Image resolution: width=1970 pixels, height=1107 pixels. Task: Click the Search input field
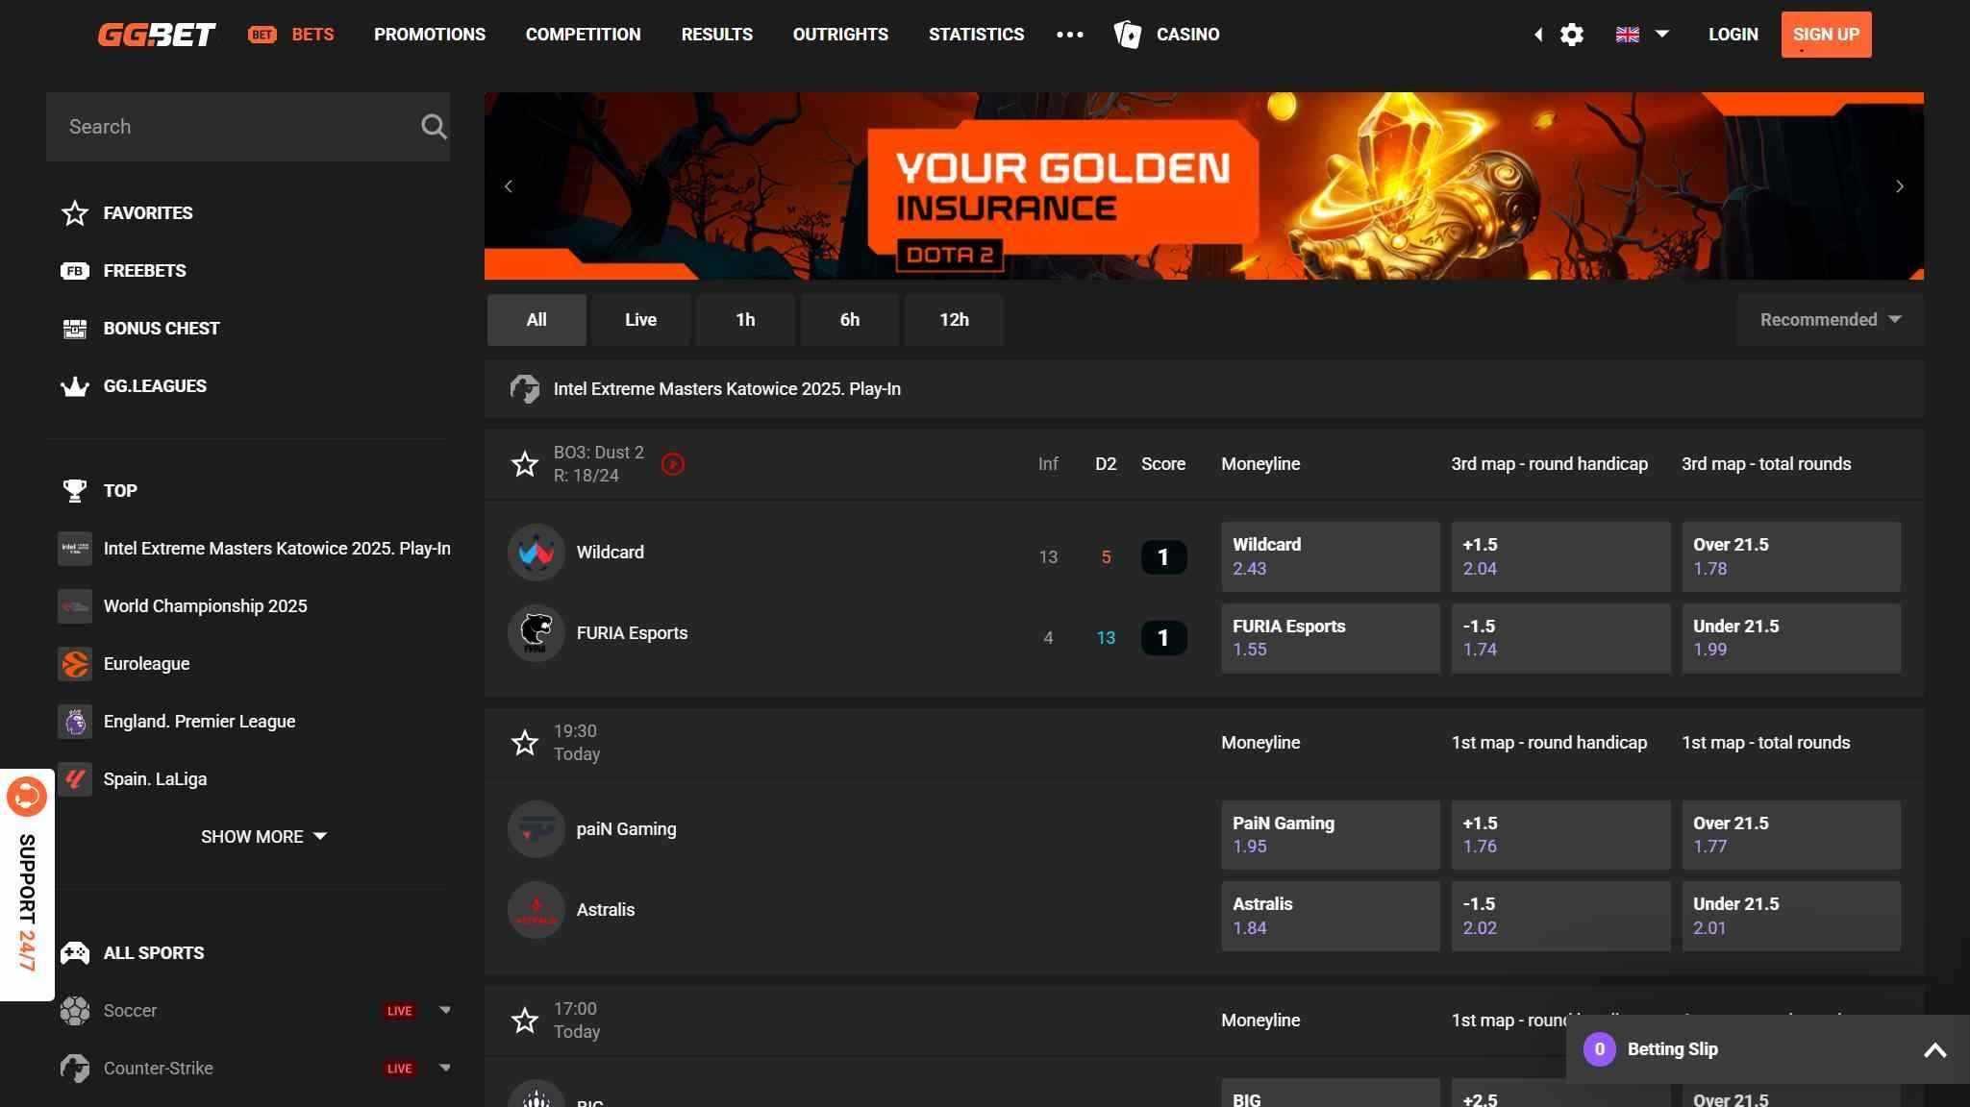(247, 127)
